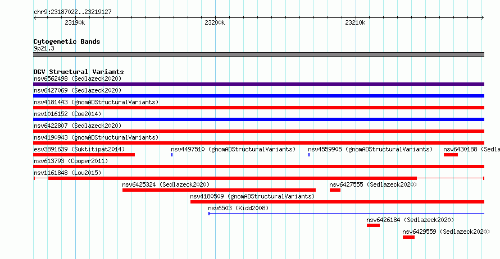Viewport: 500px width, 259px height.
Task: Click the nsv4181443 (gnomADStructuralVariants) label
Action: tap(96, 102)
